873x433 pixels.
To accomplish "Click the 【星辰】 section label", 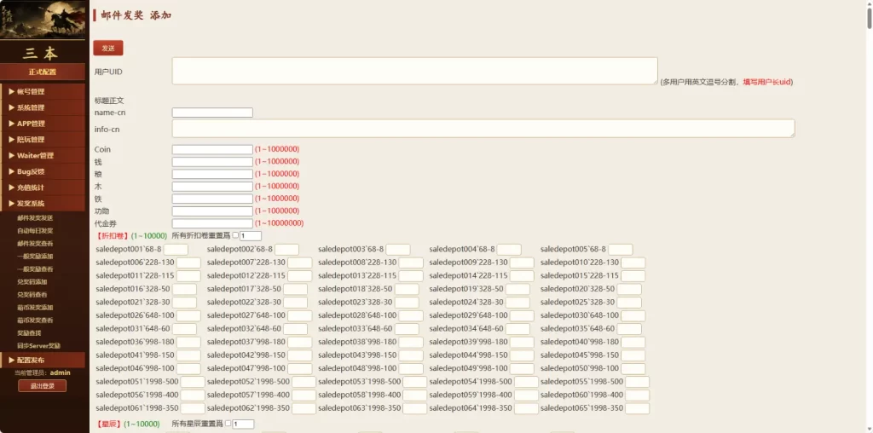I will [x=108, y=424].
